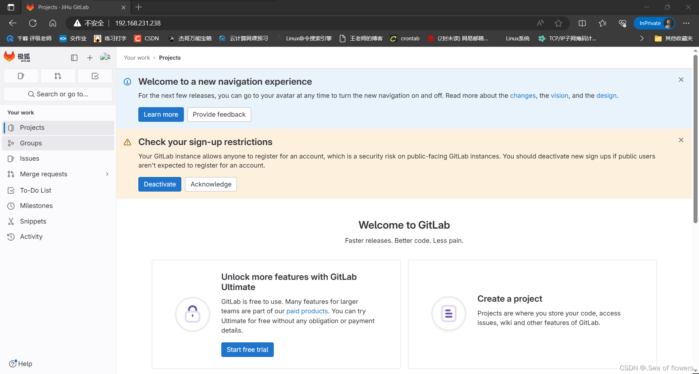Viewport: 699px width, 374px height.
Task: Open a new browser tab
Action: point(139,7)
